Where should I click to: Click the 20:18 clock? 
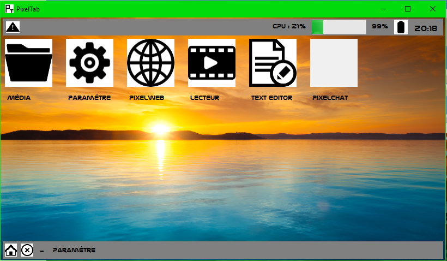426,28
